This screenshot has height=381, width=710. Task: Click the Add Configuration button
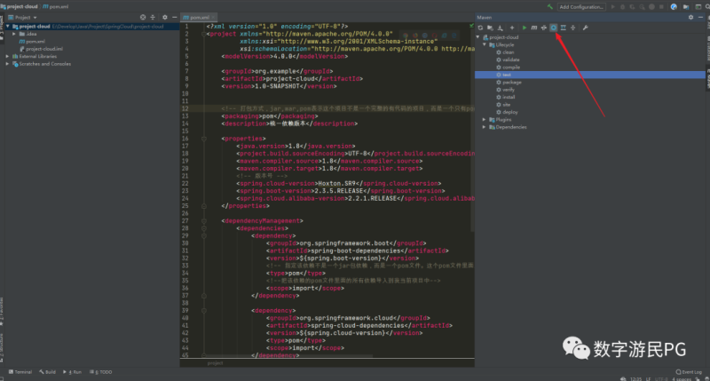tap(582, 6)
